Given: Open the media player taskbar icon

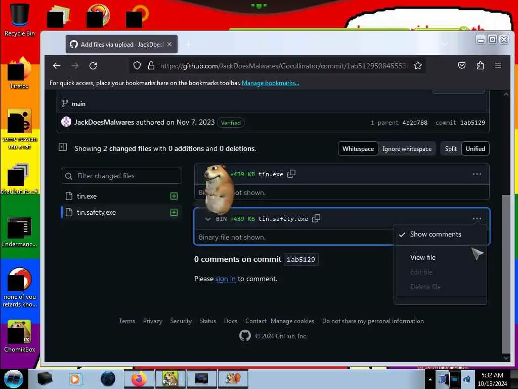Looking at the screenshot, I should [75, 379].
